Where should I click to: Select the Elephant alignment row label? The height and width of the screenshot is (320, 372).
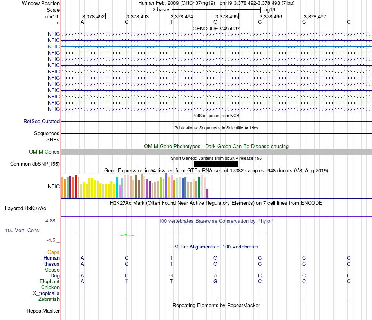pyautogui.click(x=49, y=281)
